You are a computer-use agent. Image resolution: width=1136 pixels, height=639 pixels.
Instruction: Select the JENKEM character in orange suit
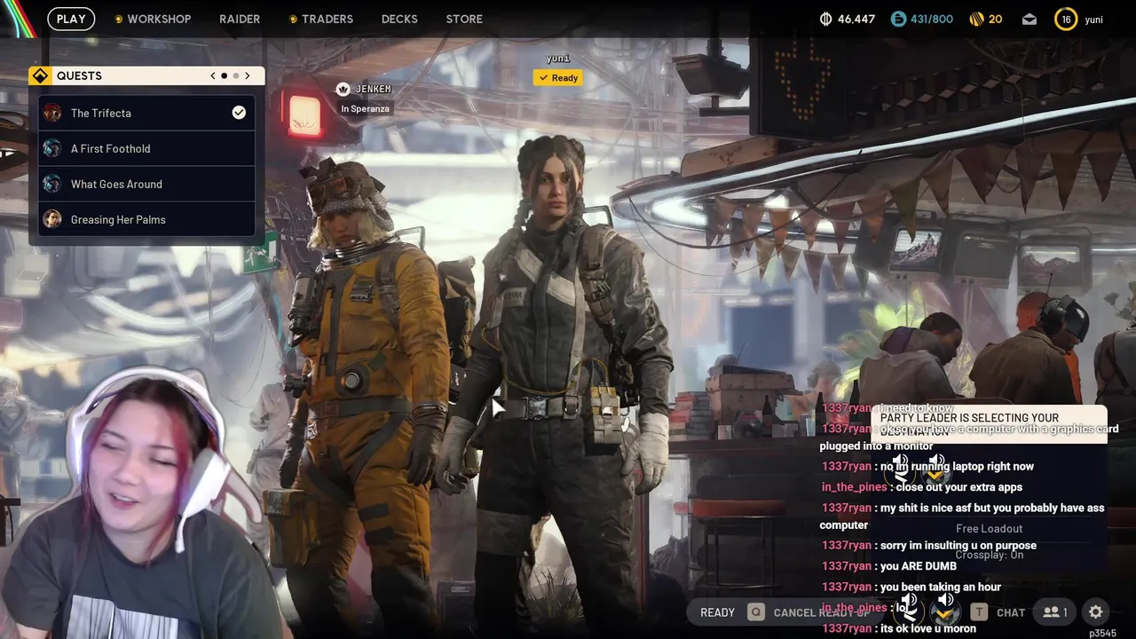[364, 390]
